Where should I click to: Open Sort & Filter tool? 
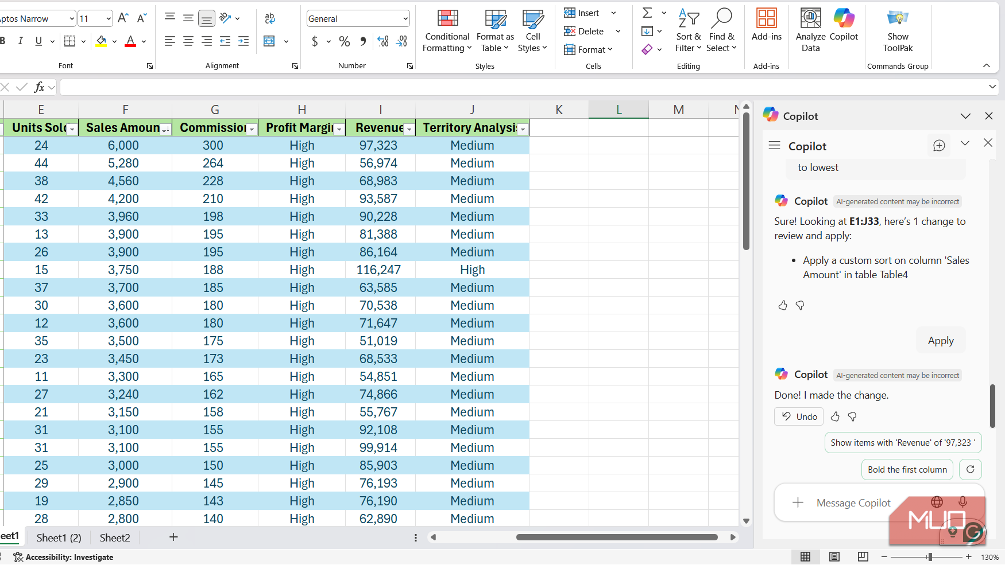pos(688,32)
